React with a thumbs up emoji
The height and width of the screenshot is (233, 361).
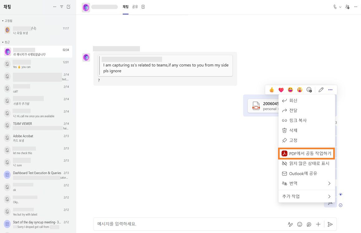[272, 89]
